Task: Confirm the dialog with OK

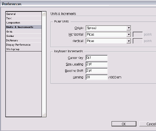Action: pyautogui.click(x=124, y=124)
